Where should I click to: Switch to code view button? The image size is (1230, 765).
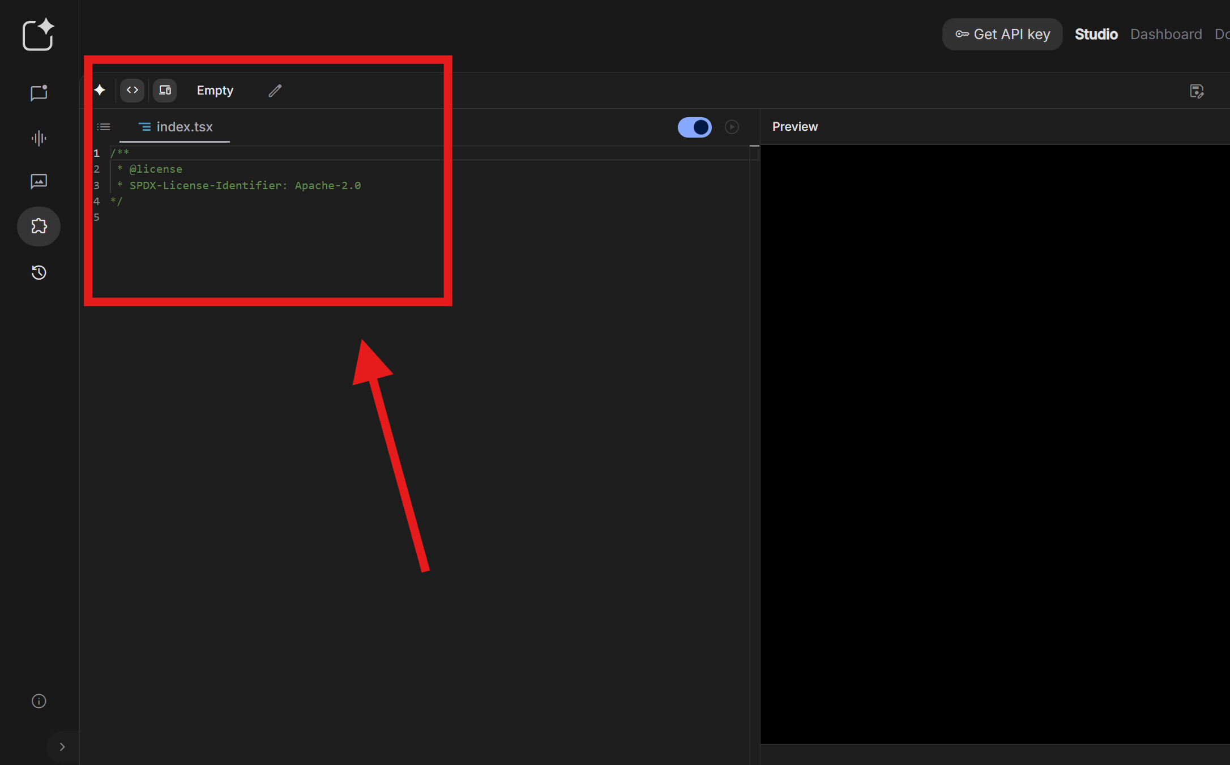click(x=132, y=90)
